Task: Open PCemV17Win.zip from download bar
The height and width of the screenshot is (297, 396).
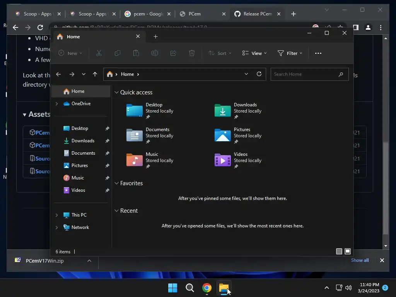Action: pos(45,261)
